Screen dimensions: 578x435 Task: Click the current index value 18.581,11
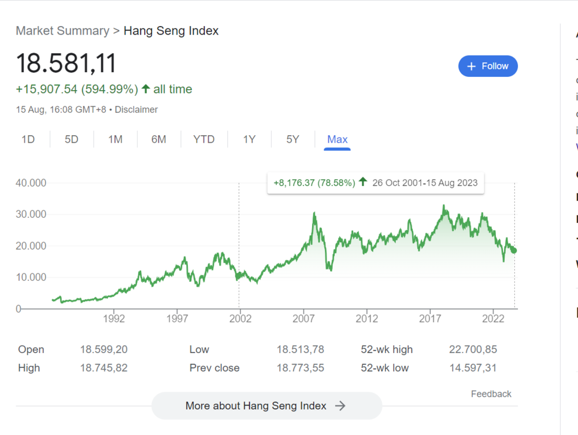(66, 63)
